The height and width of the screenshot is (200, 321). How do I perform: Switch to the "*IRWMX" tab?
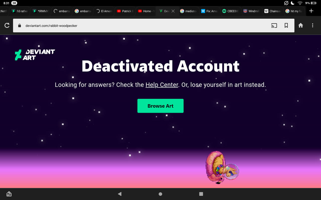coord(41,11)
